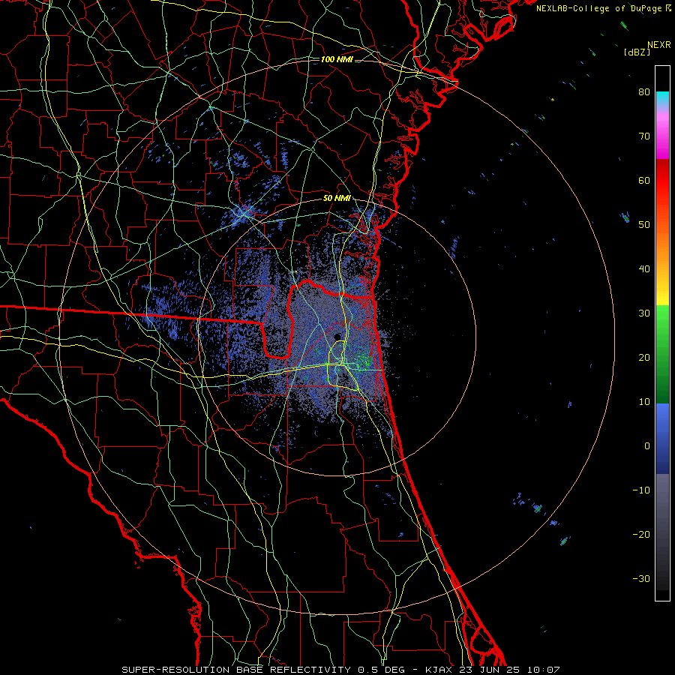Click the [dBZ] units label
This screenshot has width=675, height=675.
(637, 52)
